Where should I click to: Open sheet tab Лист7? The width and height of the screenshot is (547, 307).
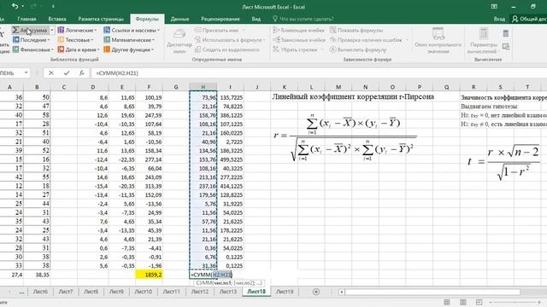pyautogui.click(x=66, y=292)
